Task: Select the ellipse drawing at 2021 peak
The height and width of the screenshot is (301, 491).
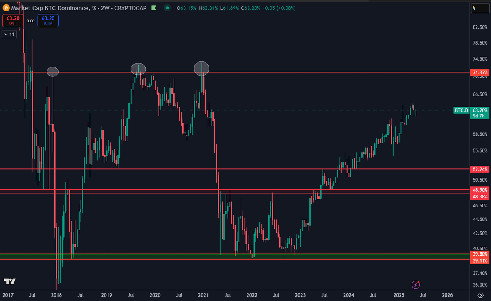Action: click(x=201, y=68)
